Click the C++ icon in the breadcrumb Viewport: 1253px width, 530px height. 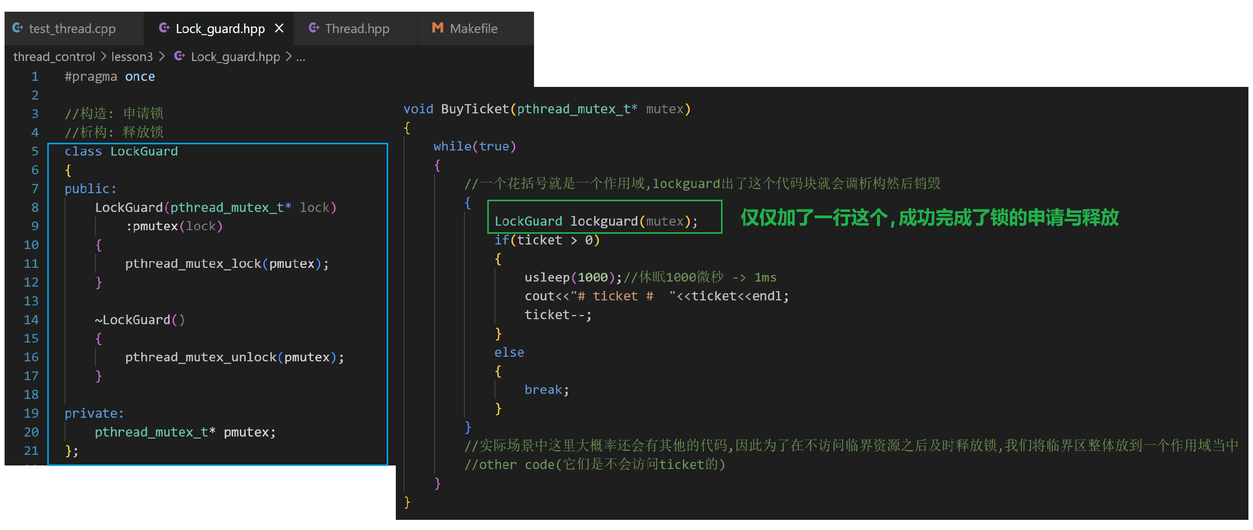pyautogui.click(x=179, y=56)
